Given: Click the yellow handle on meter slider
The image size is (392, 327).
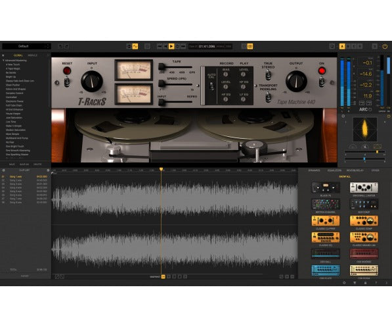Looking at the screenshot, I should [377, 152].
